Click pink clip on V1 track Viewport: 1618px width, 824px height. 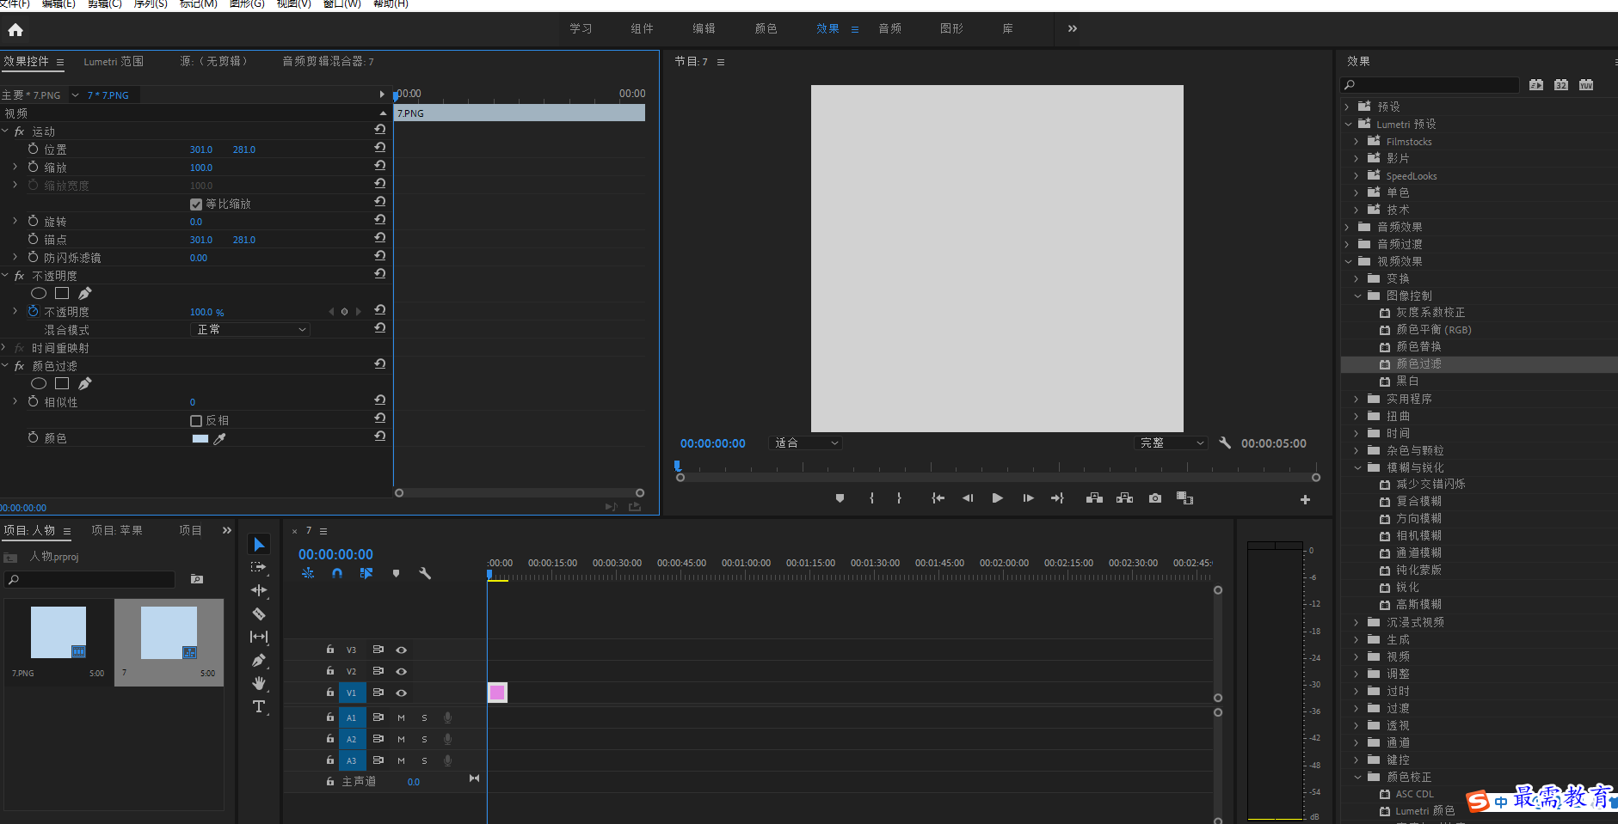pyautogui.click(x=497, y=693)
